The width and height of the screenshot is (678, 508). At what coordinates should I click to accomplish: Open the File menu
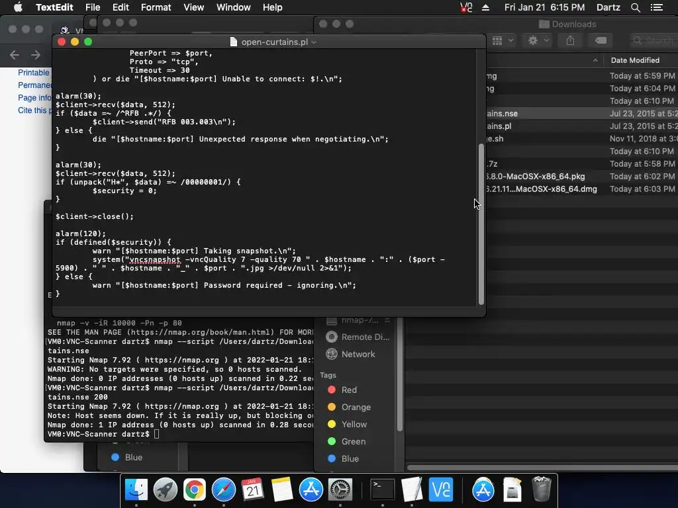93,7
